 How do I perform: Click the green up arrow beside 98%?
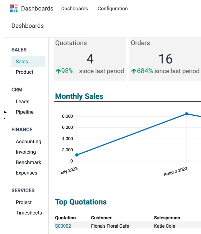(58, 71)
